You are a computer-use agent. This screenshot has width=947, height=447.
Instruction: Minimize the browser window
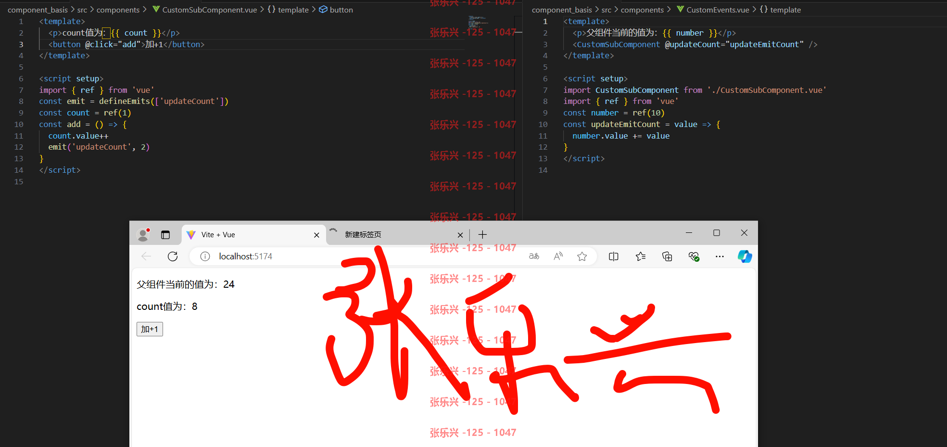[689, 233]
